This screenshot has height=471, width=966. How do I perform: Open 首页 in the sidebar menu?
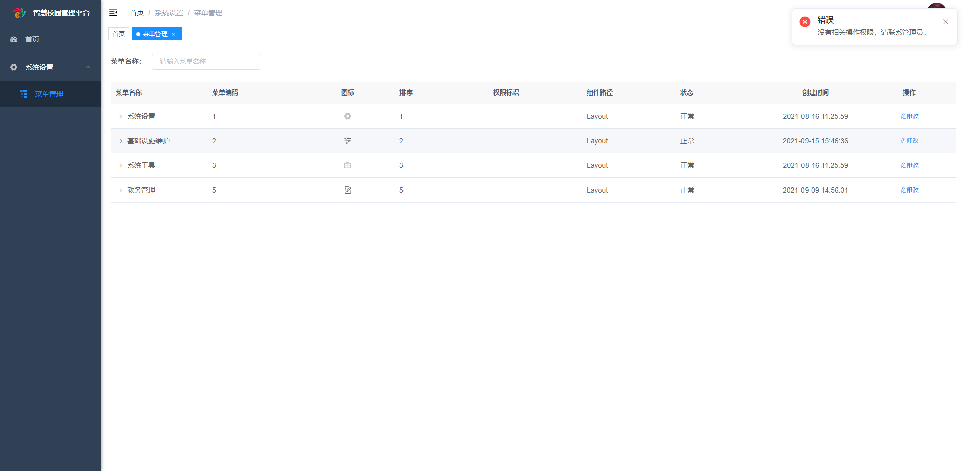pos(50,39)
